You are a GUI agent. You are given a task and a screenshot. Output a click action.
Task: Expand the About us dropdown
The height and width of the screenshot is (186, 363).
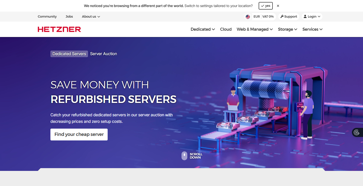(91, 16)
